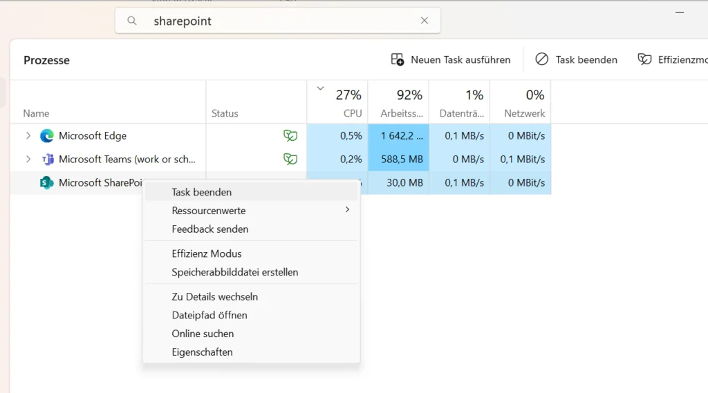This screenshot has width=708, height=393.
Task: Choose Task beenden in context menu
Action: [202, 192]
